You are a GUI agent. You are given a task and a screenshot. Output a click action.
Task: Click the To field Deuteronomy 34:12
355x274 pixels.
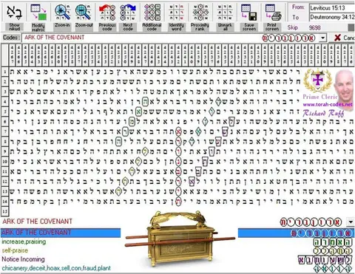pos(332,17)
